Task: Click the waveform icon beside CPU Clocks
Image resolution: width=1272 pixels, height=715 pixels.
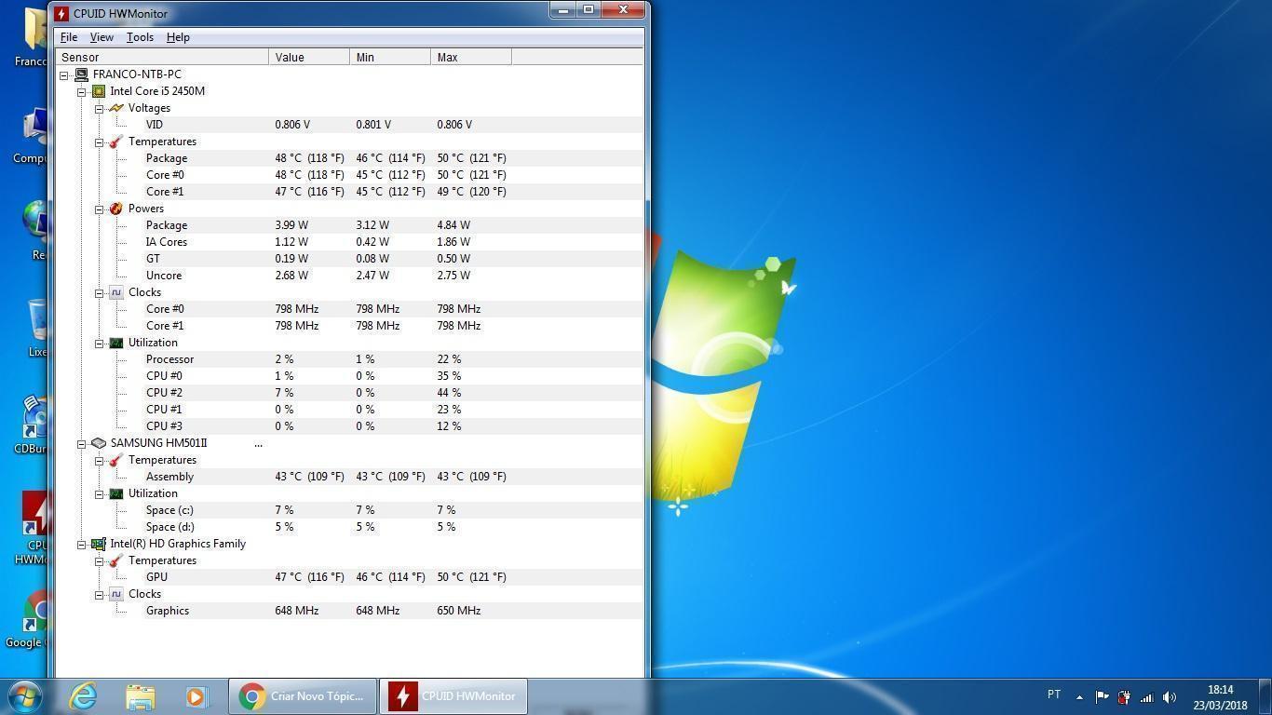Action: pos(115,292)
